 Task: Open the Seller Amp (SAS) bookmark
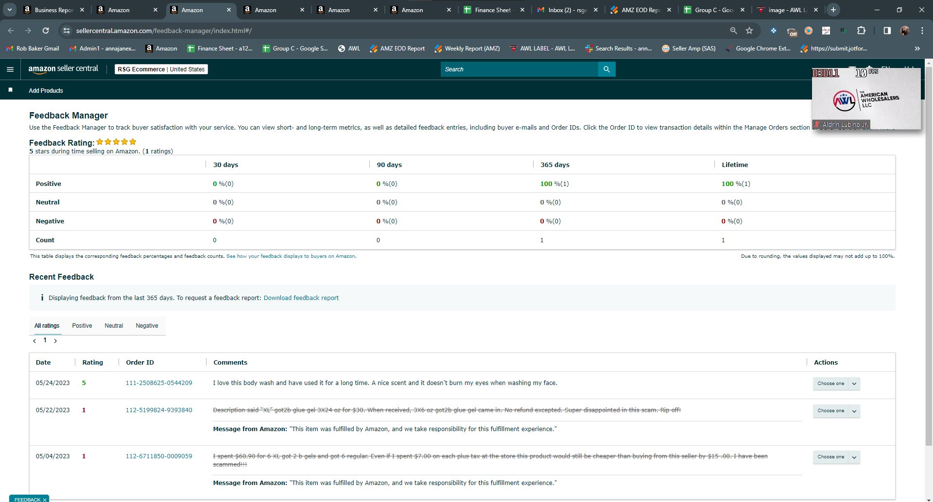(689, 49)
